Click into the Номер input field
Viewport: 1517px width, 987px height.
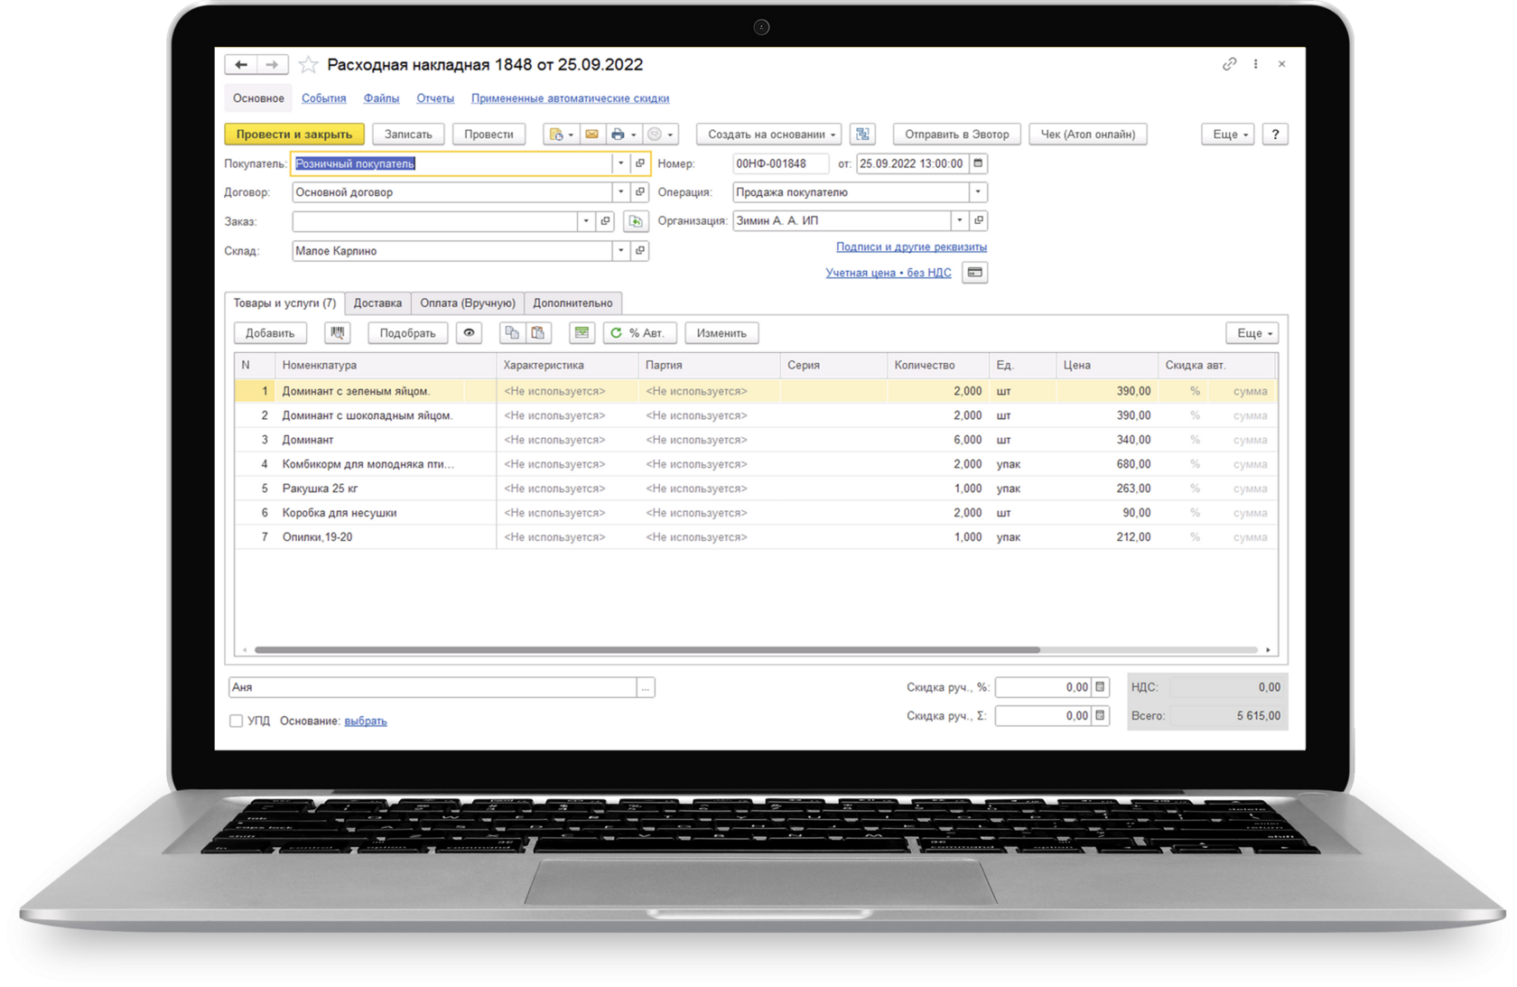coord(779,163)
